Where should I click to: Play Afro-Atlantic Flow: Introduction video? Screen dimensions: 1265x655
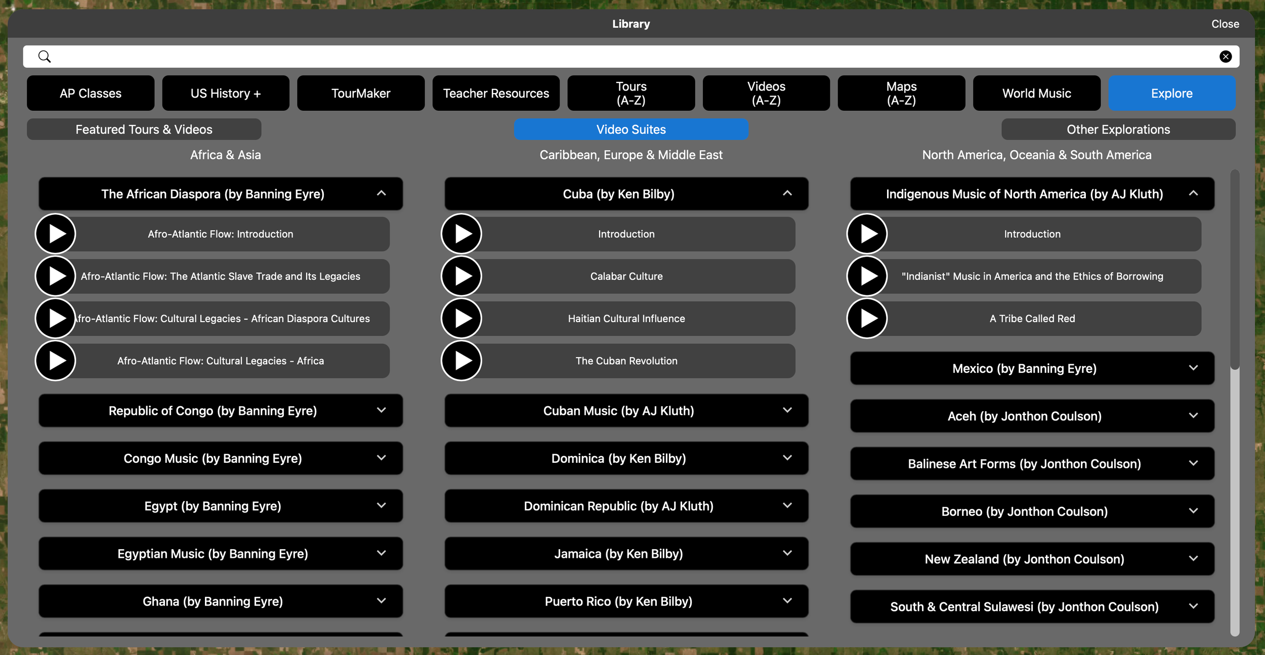click(x=56, y=234)
